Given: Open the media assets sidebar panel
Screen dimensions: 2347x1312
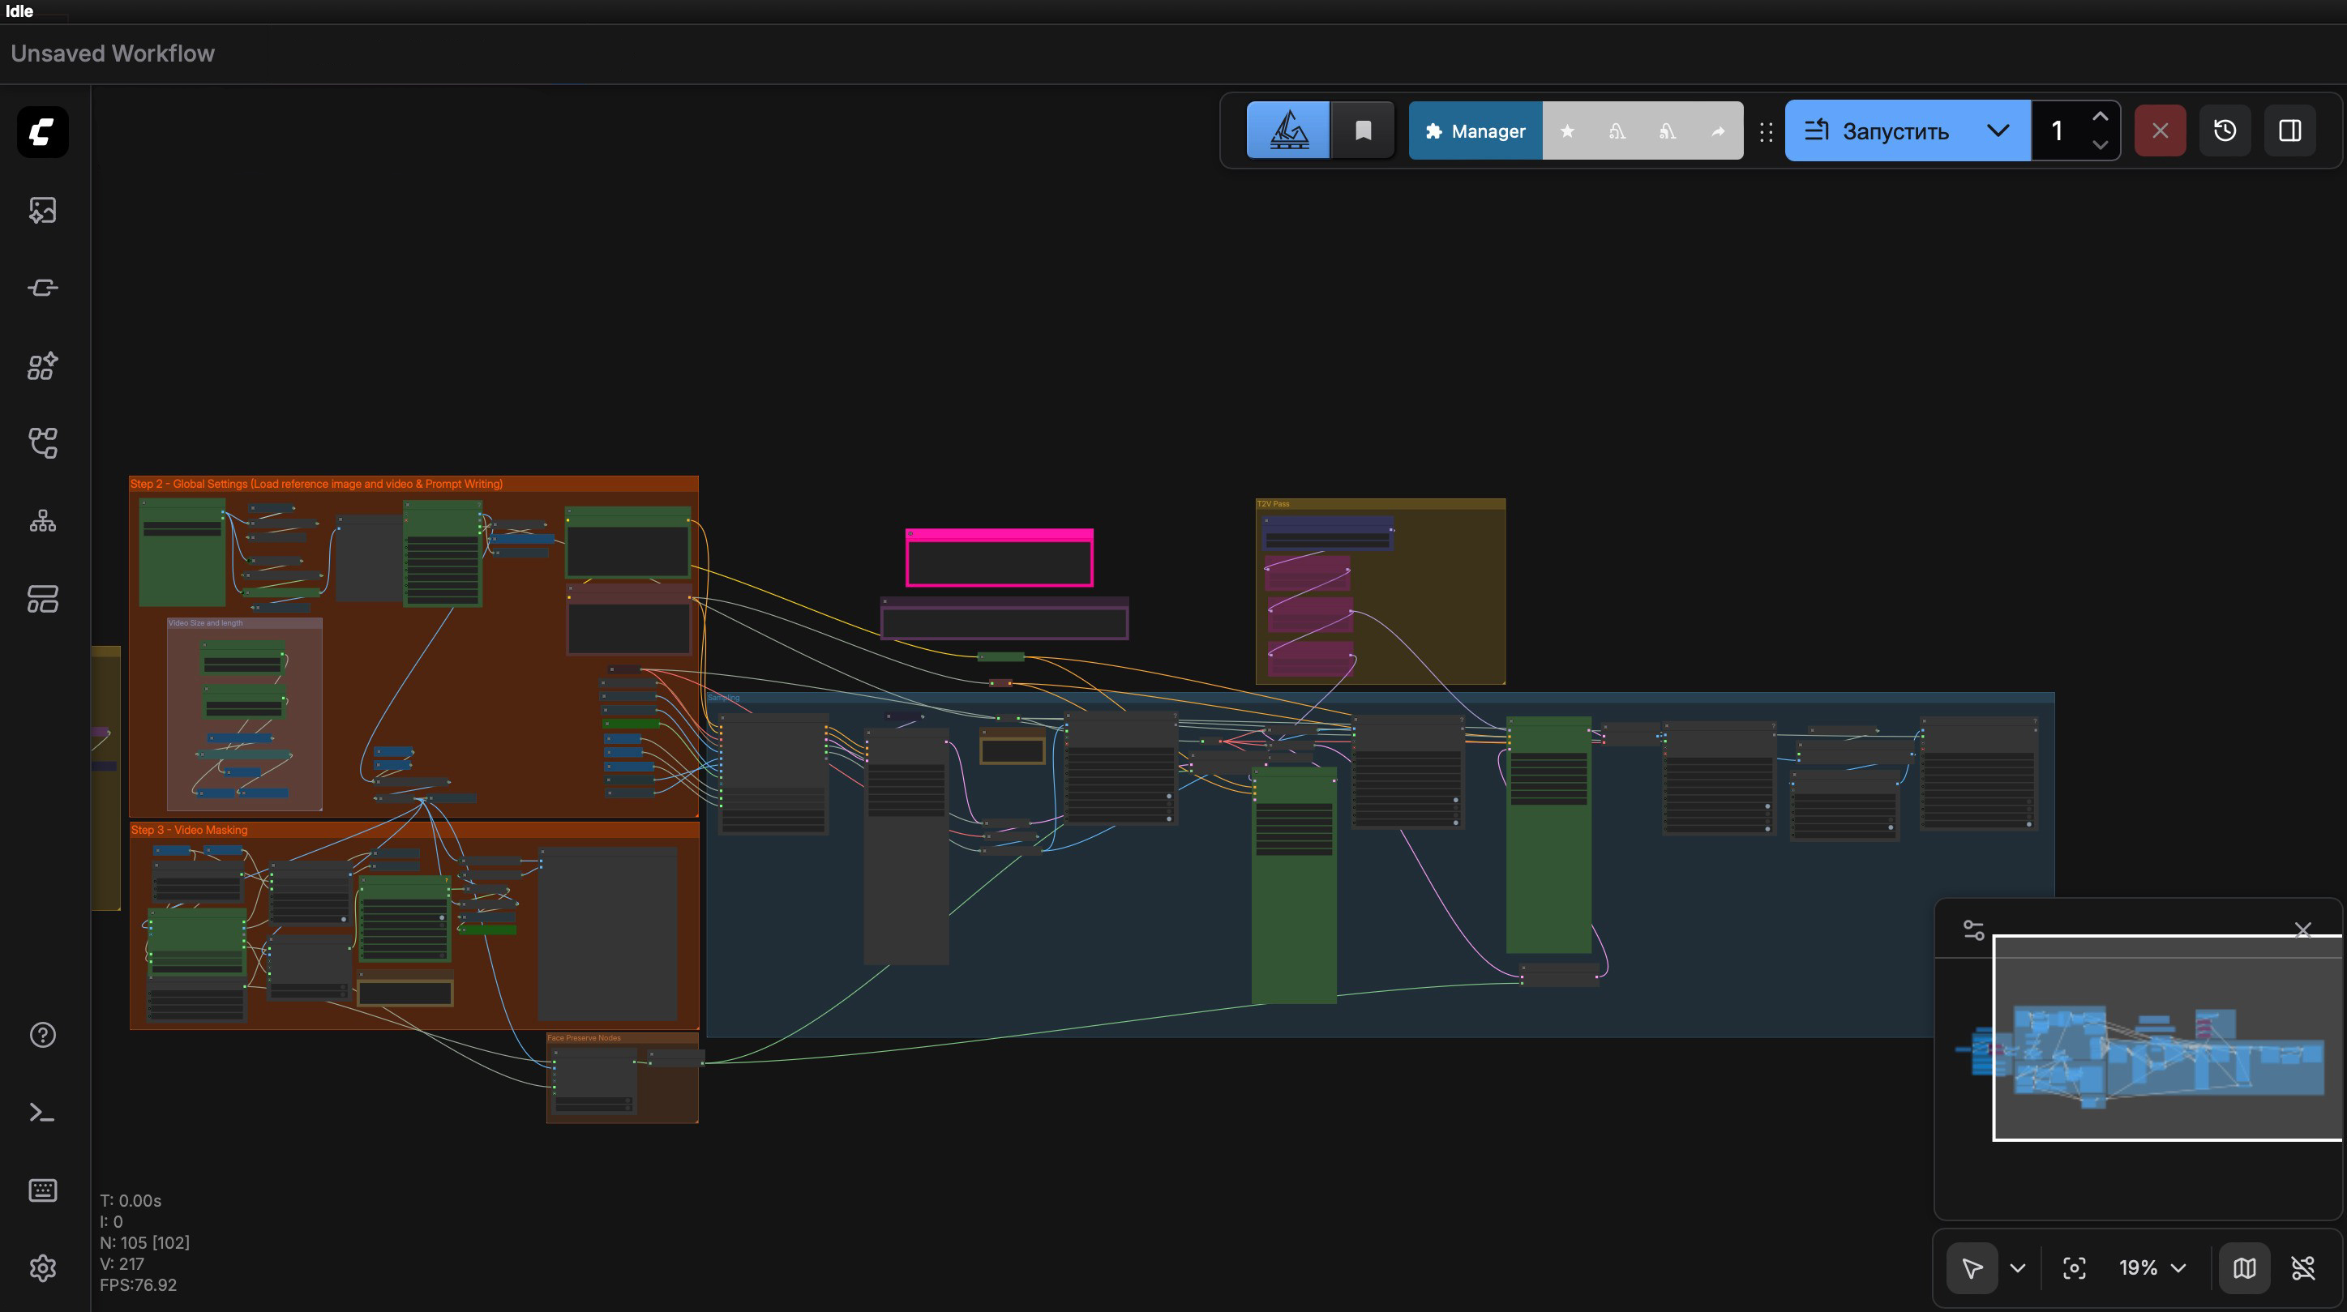Looking at the screenshot, I should pos(43,211).
